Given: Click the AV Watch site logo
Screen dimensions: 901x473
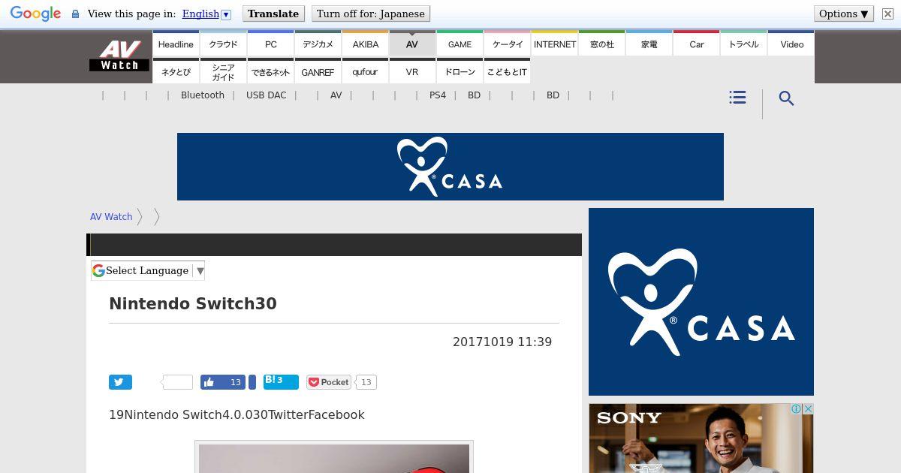Looking at the screenshot, I should click(x=119, y=56).
